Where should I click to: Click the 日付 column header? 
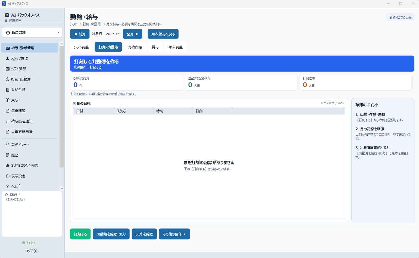[94, 111]
